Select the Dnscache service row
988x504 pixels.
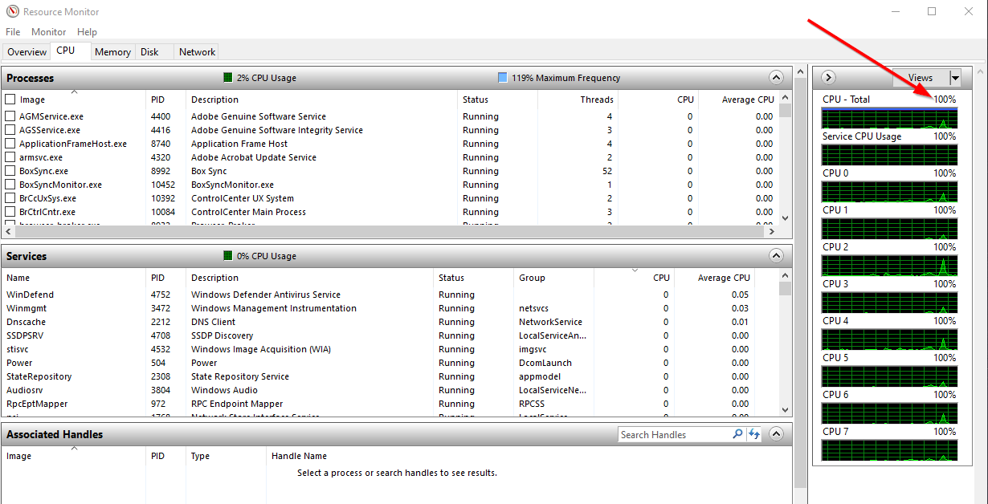point(390,322)
